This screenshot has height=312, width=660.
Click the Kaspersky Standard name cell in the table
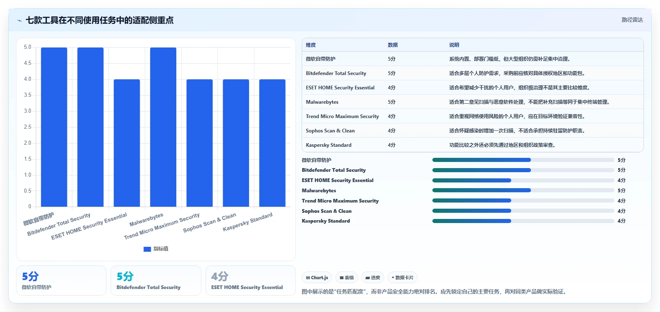pos(328,145)
